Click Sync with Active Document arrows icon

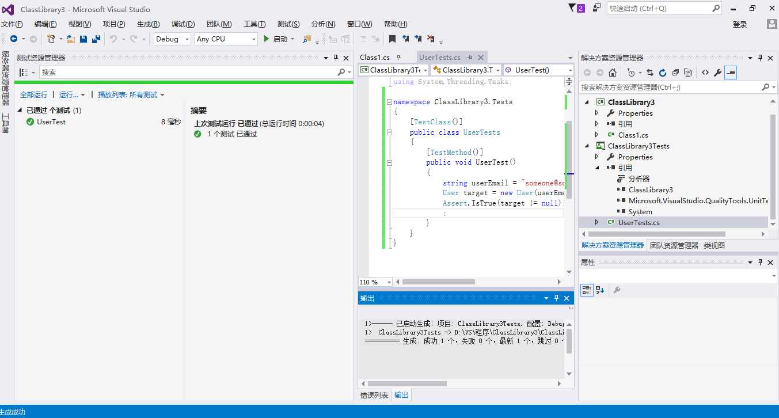pyautogui.click(x=650, y=73)
